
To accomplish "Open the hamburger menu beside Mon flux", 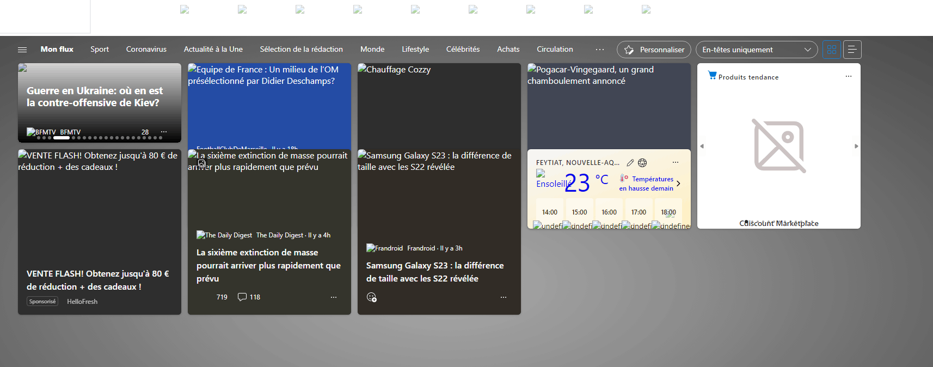I will click(22, 50).
